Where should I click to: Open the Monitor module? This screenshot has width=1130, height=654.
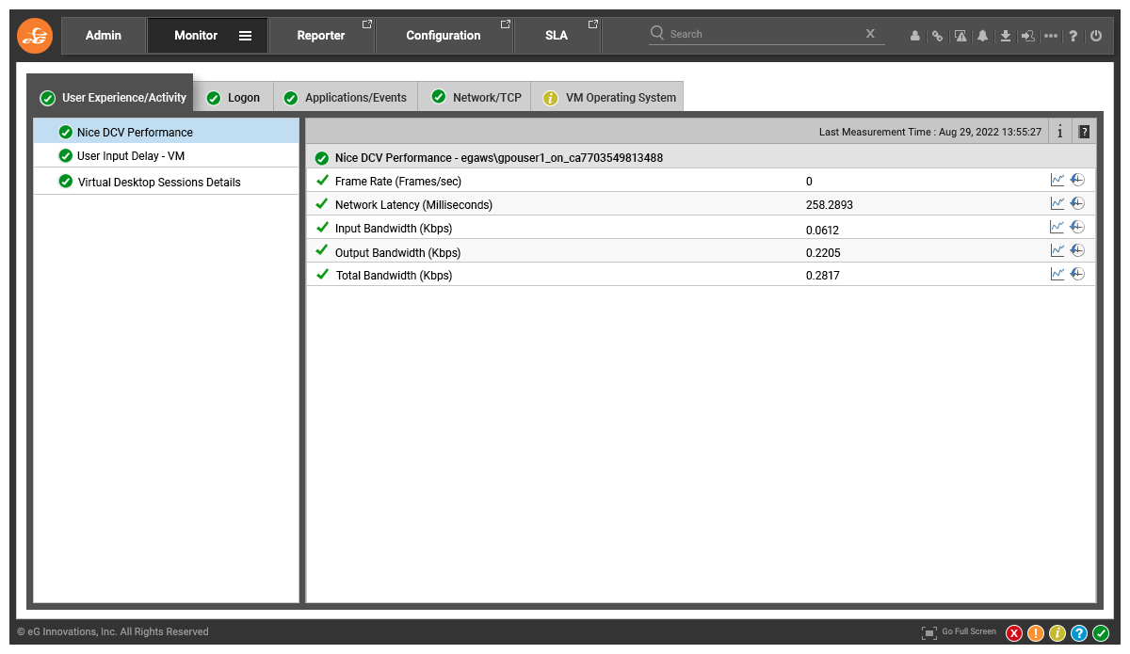coord(196,36)
